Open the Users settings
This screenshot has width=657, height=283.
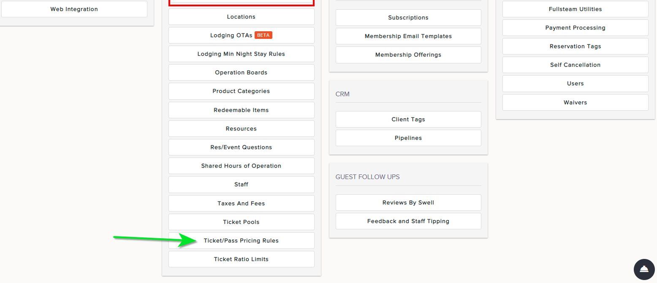(575, 83)
